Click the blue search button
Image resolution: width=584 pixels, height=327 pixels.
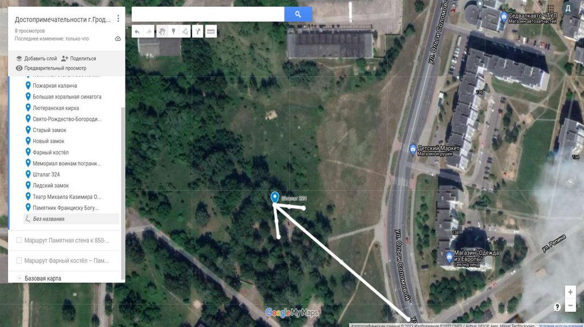pyautogui.click(x=298, y=14)
